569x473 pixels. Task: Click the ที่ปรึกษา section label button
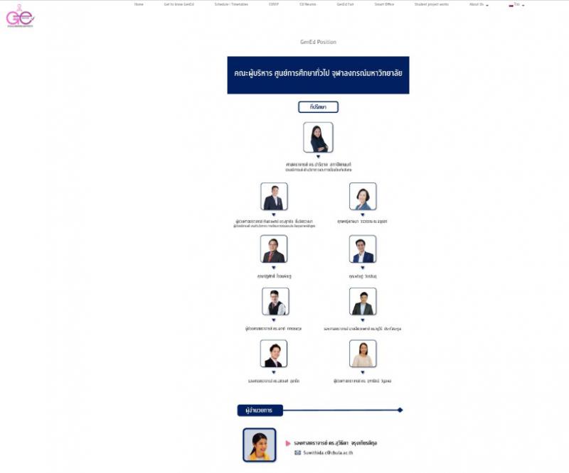318,107
